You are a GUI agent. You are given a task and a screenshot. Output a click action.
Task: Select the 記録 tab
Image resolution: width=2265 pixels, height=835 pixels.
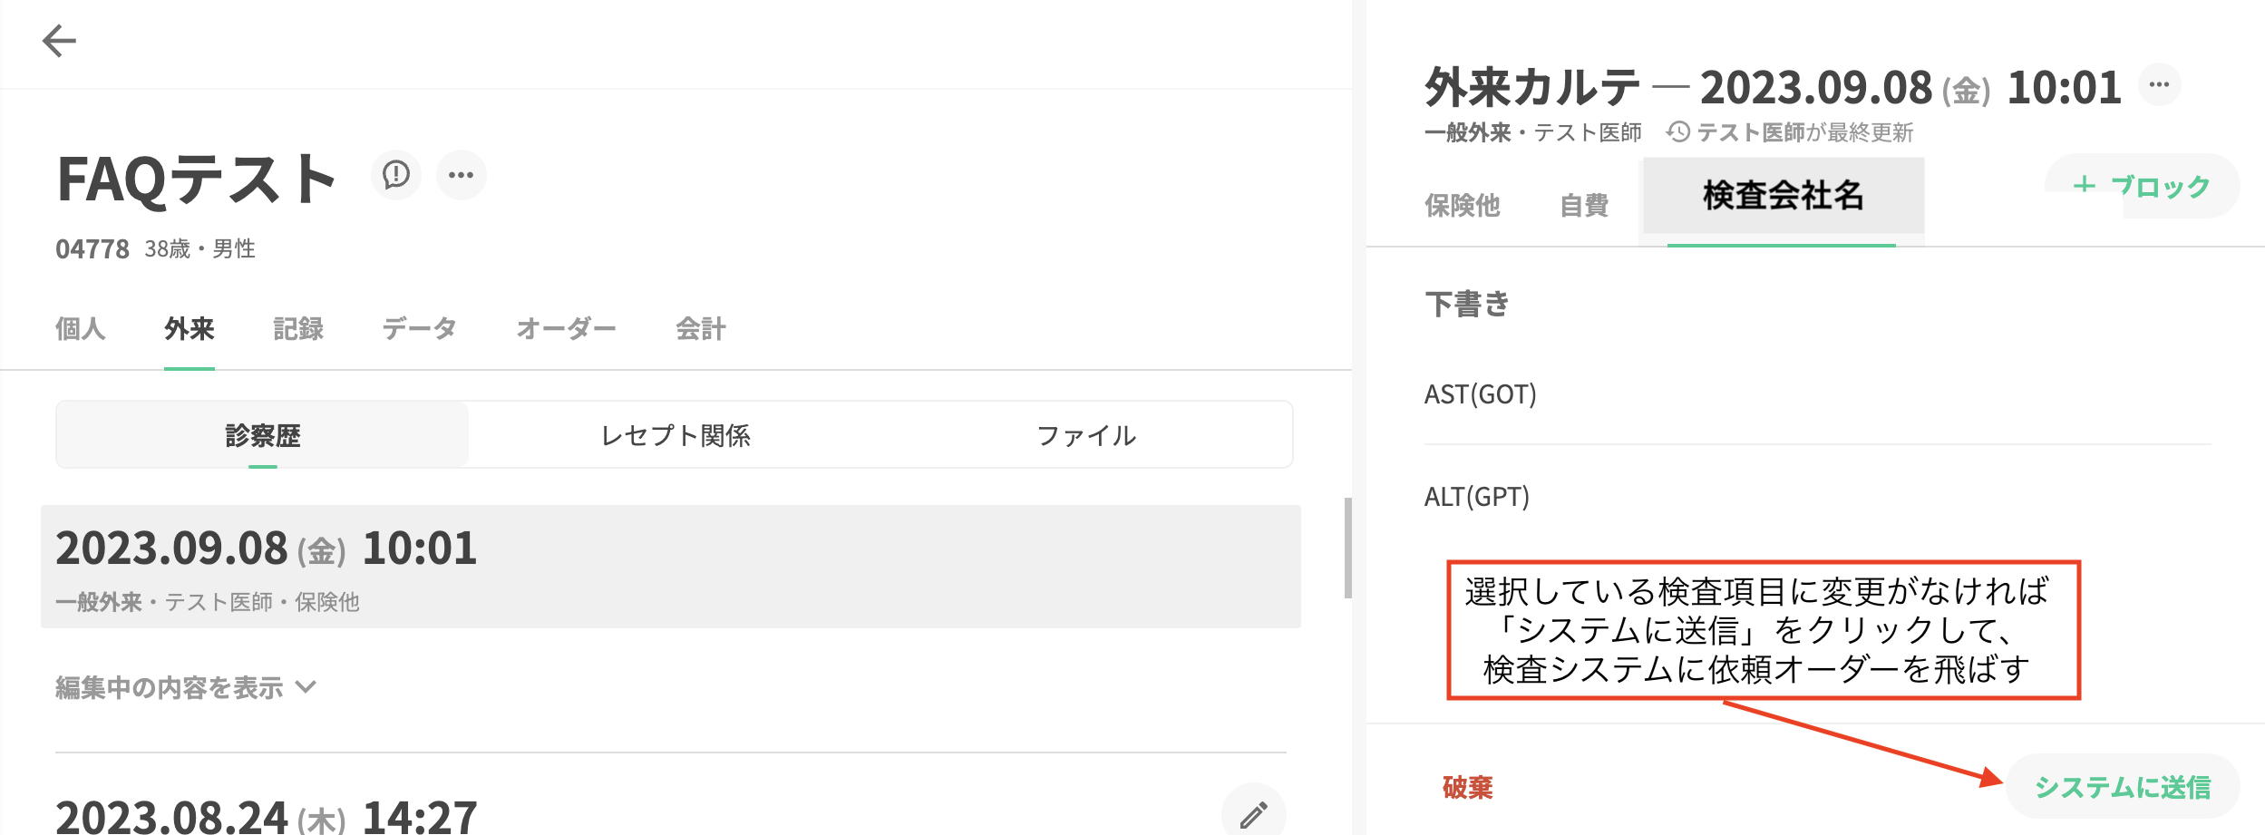pos(298,328)
